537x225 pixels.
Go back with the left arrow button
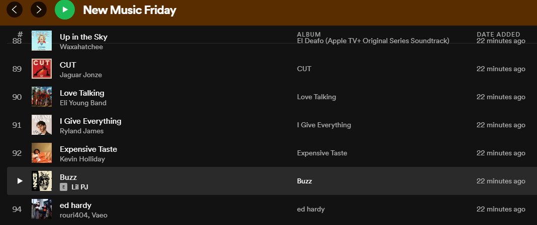[x=14, y=9]
